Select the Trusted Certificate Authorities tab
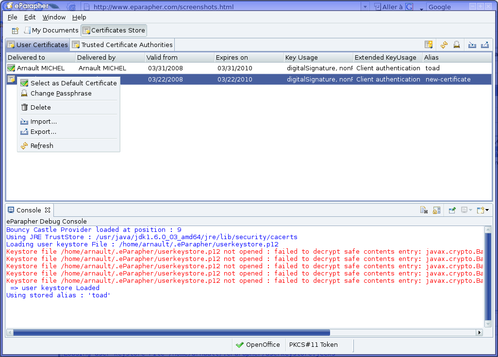 pyautogui.click(x=122, y=45)
